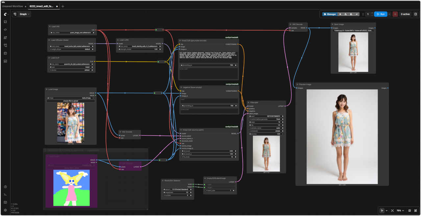Collapse the Preview Image node via its dot

297,84
